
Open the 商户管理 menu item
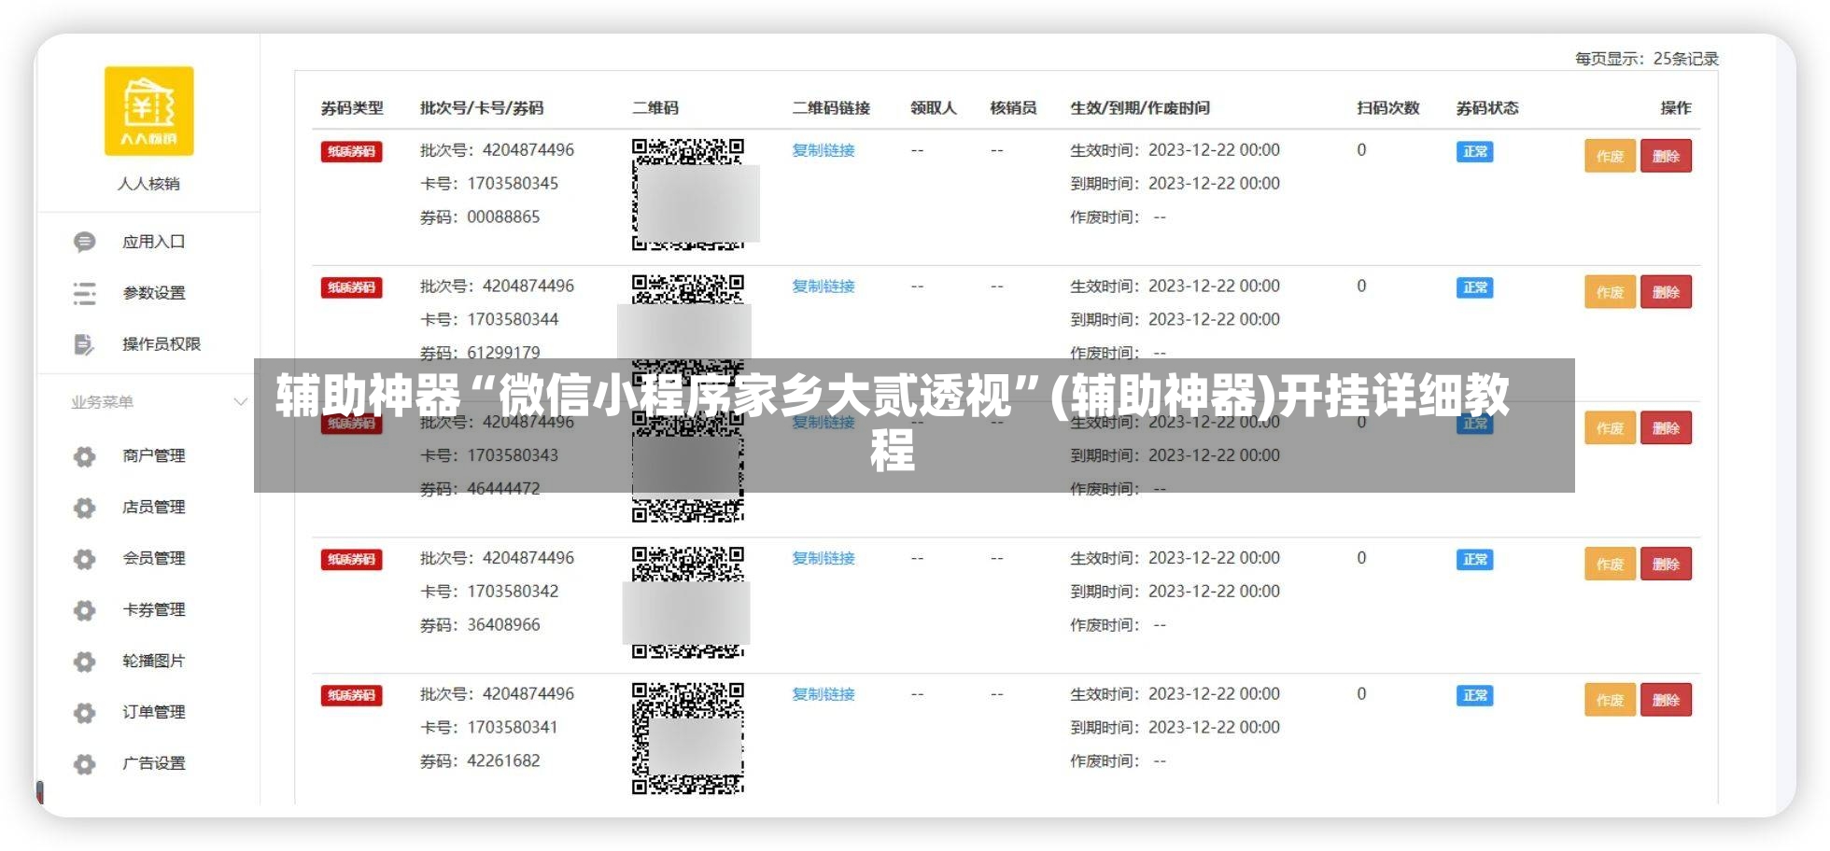pos(153,455)
